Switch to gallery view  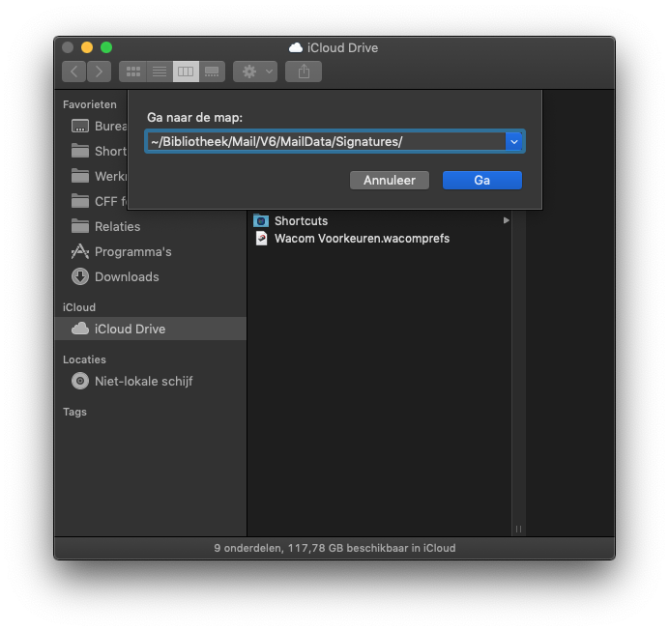[212, 72]
